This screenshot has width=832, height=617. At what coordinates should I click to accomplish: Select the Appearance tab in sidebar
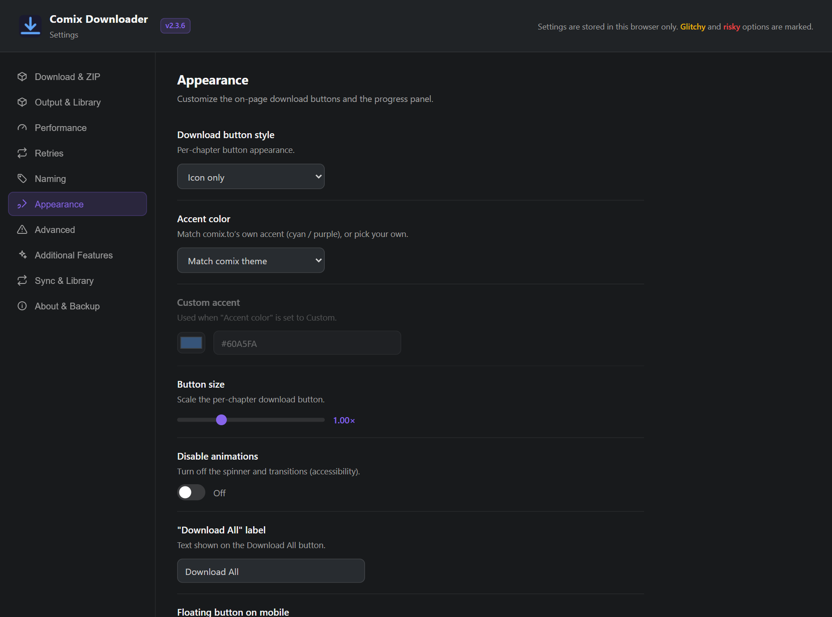(x=77, y=204)
